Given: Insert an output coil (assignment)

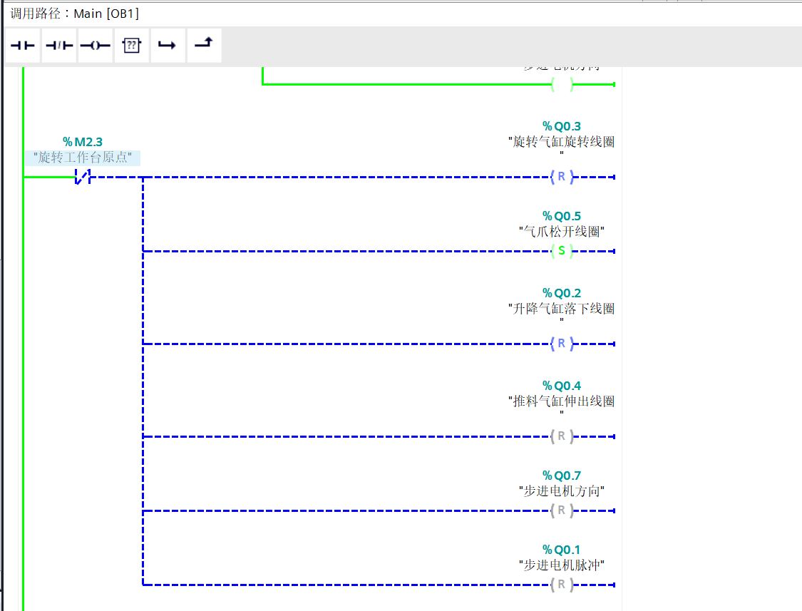Looking at the screenshot, I should 95,46.
